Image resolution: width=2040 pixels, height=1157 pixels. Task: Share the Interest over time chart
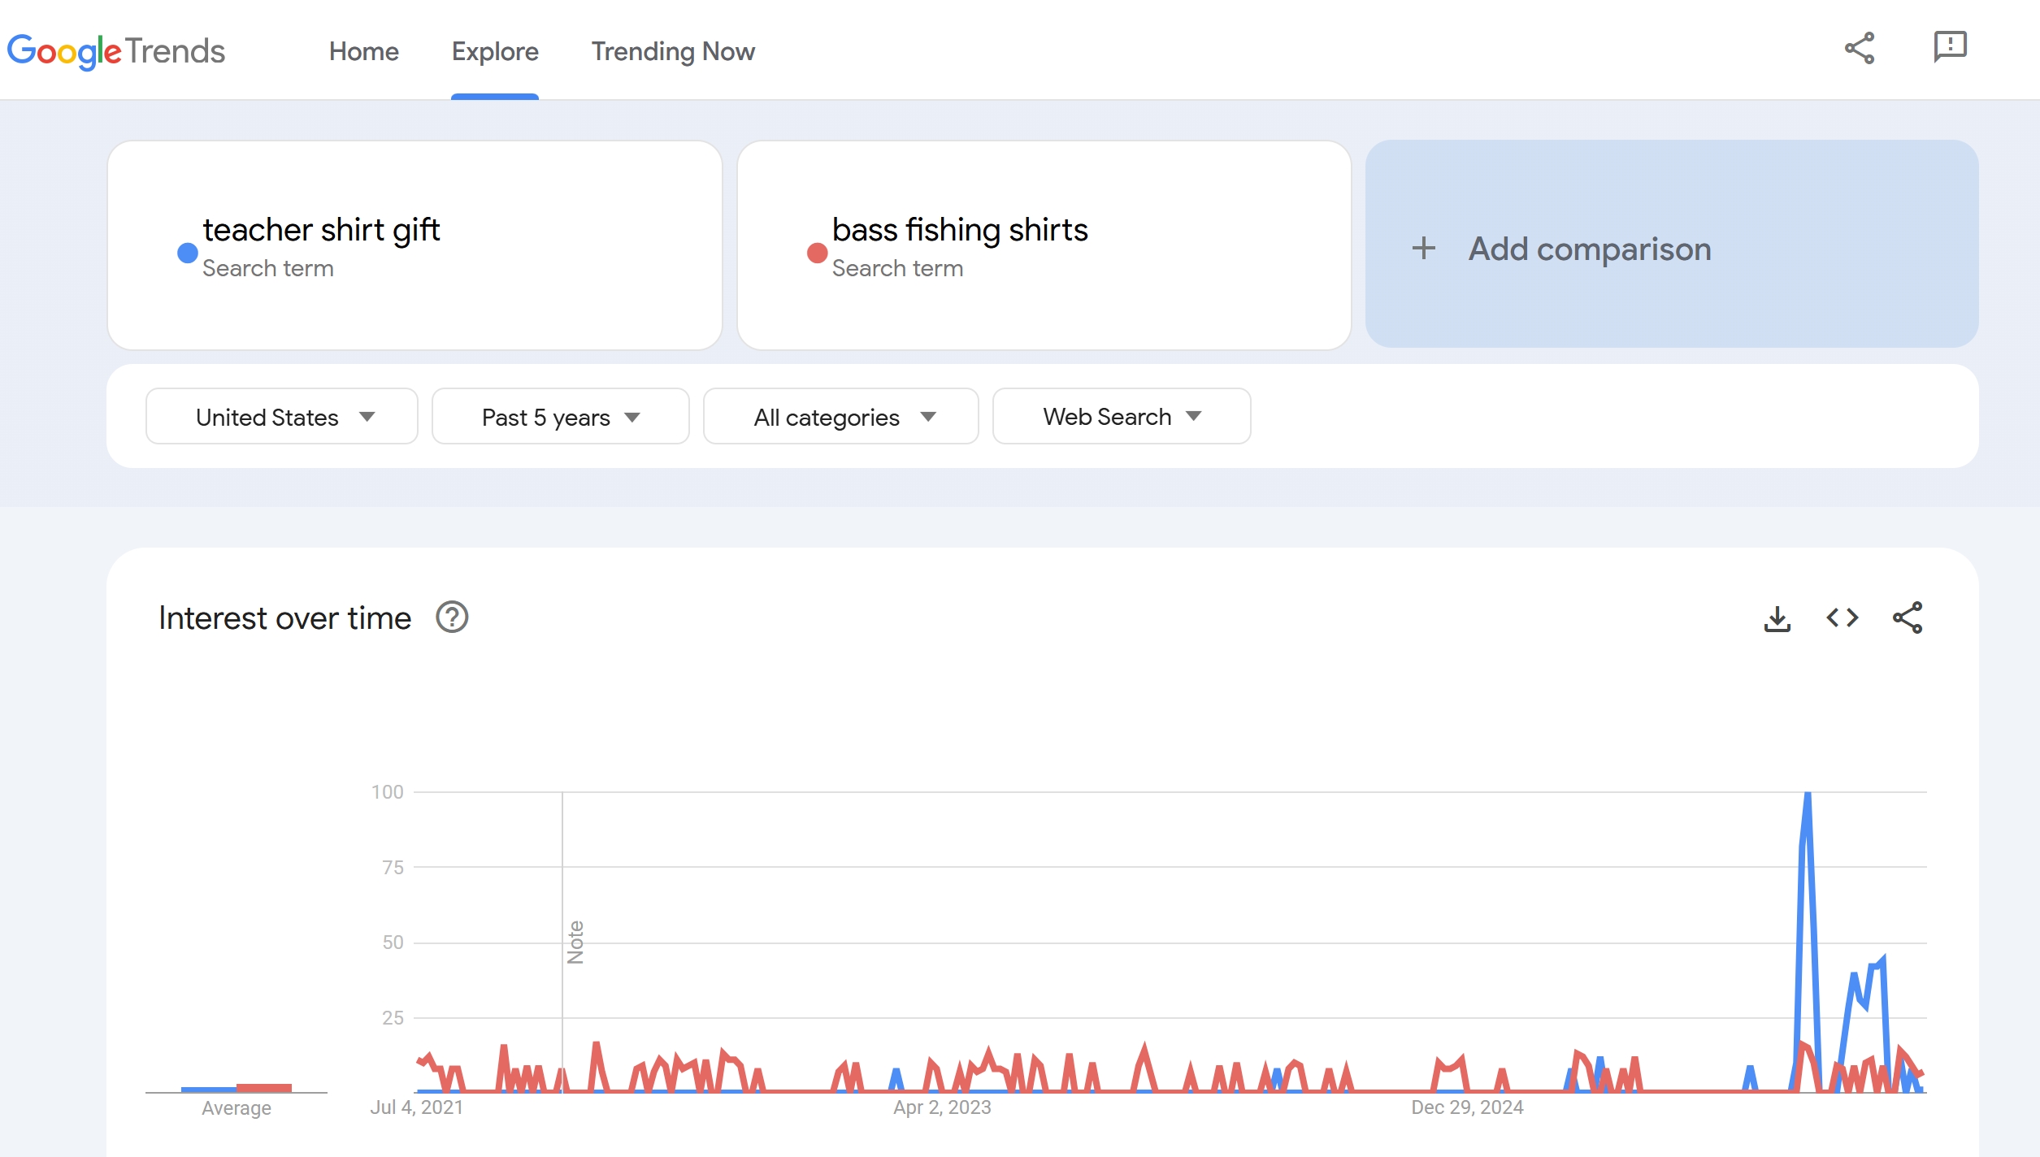coord(1908,617)
